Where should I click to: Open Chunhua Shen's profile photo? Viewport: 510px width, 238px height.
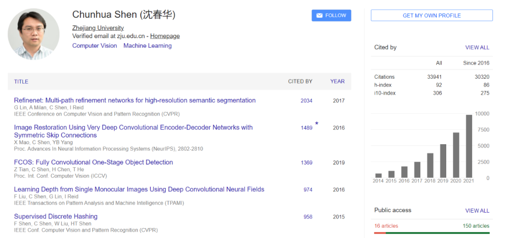click(34, 34)
